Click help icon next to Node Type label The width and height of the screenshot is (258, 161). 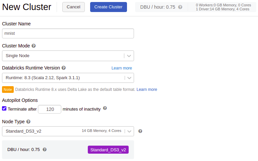(x=28, y=122)
